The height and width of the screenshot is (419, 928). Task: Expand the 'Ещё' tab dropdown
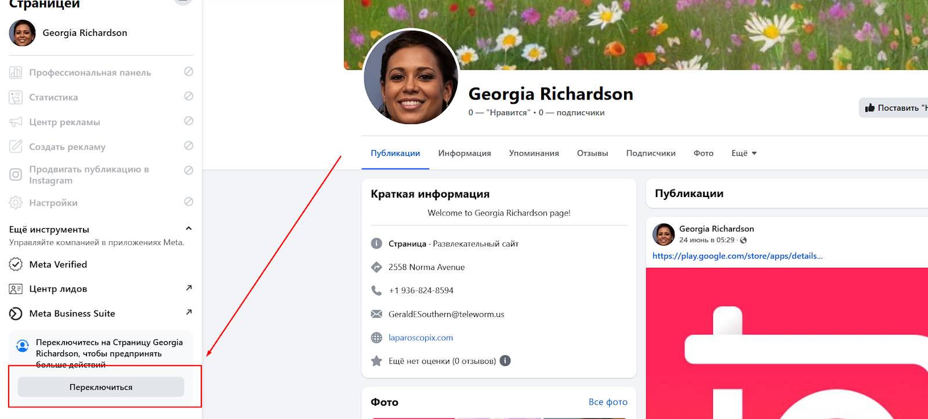pyautogui.click(x=744, y=153)
